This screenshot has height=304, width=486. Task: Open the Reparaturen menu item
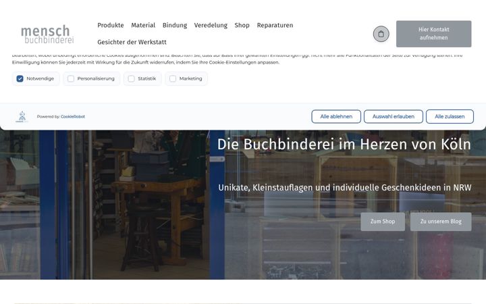coord(275,25)
